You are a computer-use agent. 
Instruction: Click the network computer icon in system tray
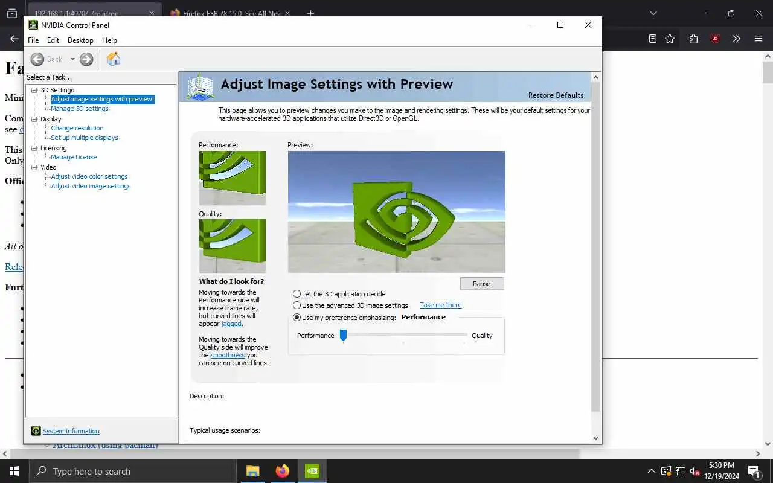[x=681, y=471]
